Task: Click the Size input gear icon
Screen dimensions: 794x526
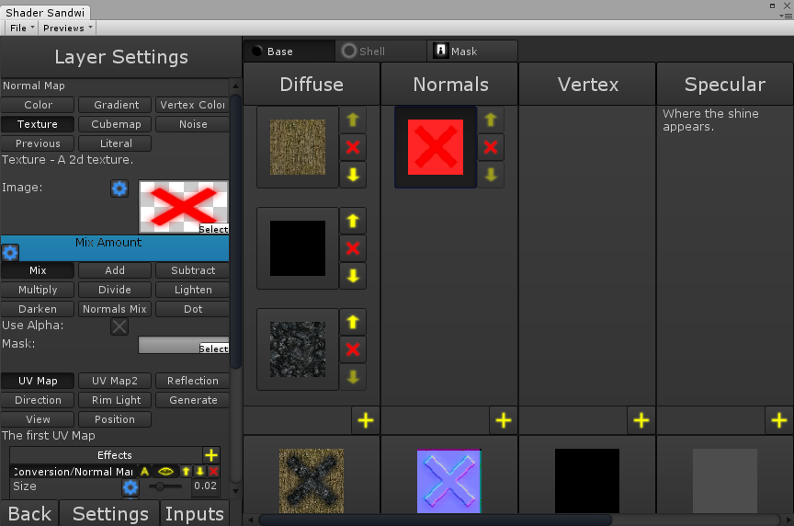Action: point(130,487)
